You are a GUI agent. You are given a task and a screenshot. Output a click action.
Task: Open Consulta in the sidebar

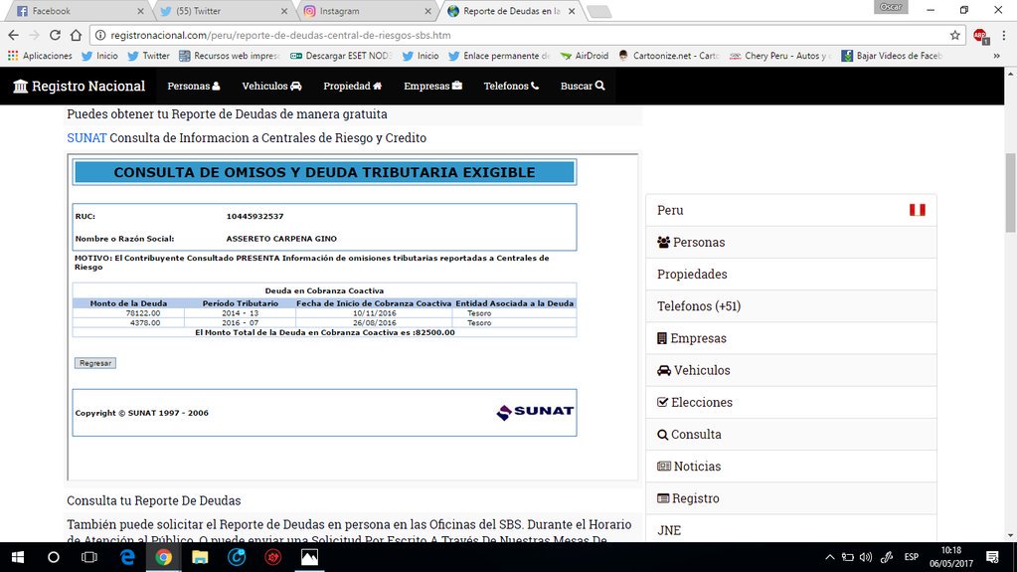pos(791,435)
